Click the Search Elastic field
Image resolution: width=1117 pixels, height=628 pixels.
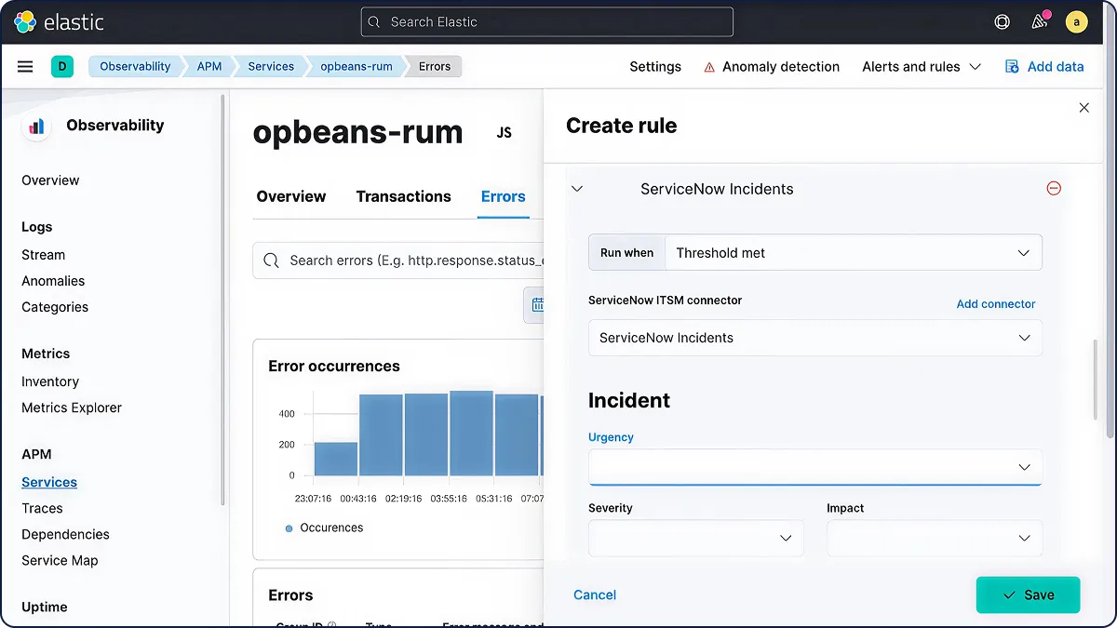(x=547, y=22)
